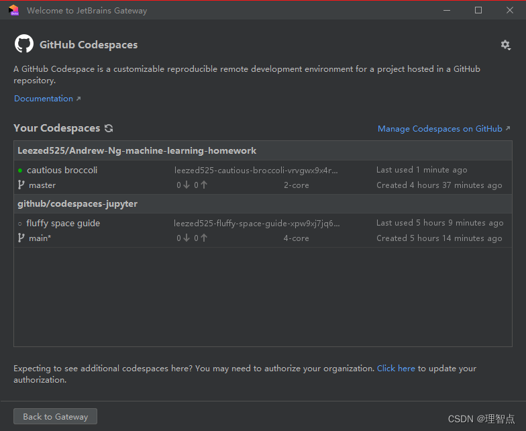The image size is (526, 431).
Task: Click Created 5 hours 14 minutes ago
Action: point(439,238)
